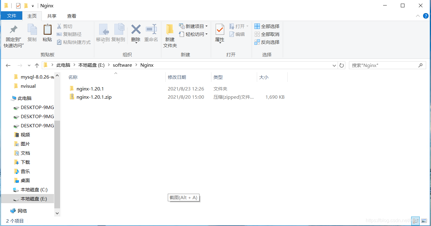The height and width of the screenshot is (226, 431).
Task: Select the nginx-1.20.1 folder
Action: pos(90,89)
